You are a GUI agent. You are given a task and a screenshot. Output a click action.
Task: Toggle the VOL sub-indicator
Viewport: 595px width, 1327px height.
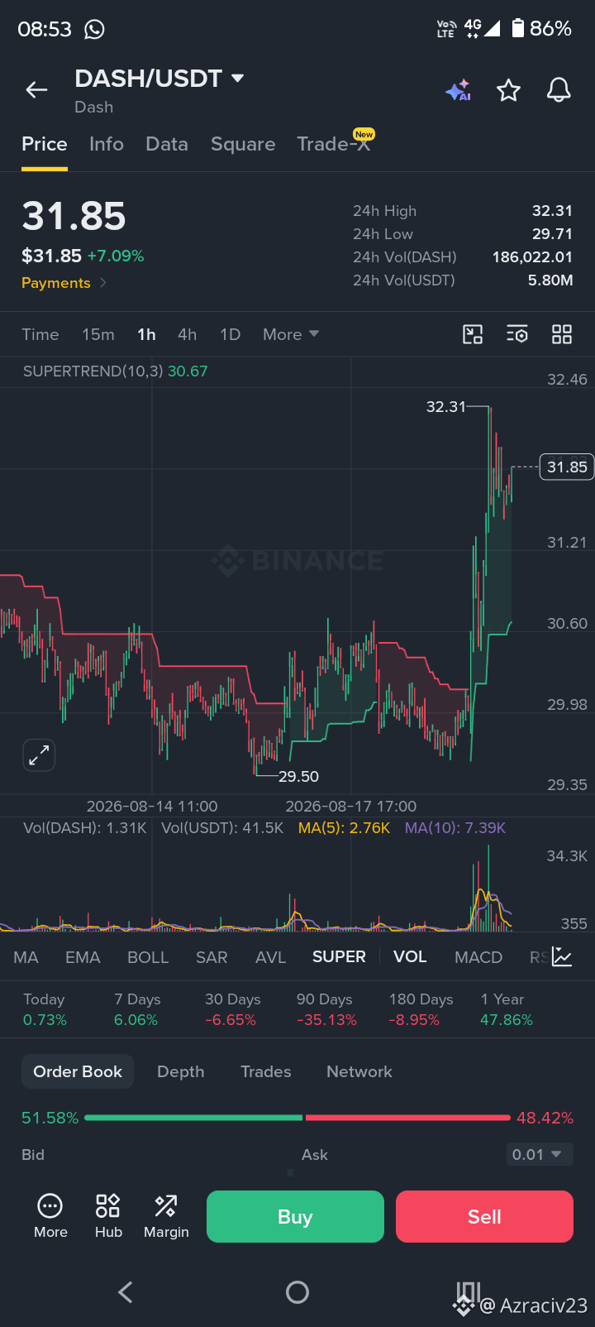point(410,956)
